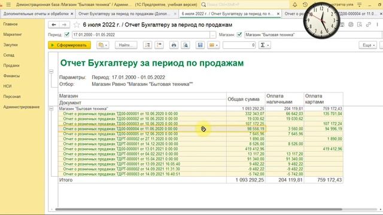383x215 pixels.
Task: Open the Закупки section
Action: (x=11, y=45)
